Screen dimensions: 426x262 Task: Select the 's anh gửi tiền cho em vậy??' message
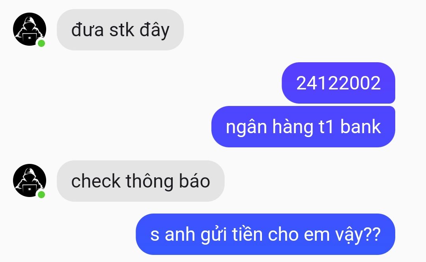click(x=265, y=234)
